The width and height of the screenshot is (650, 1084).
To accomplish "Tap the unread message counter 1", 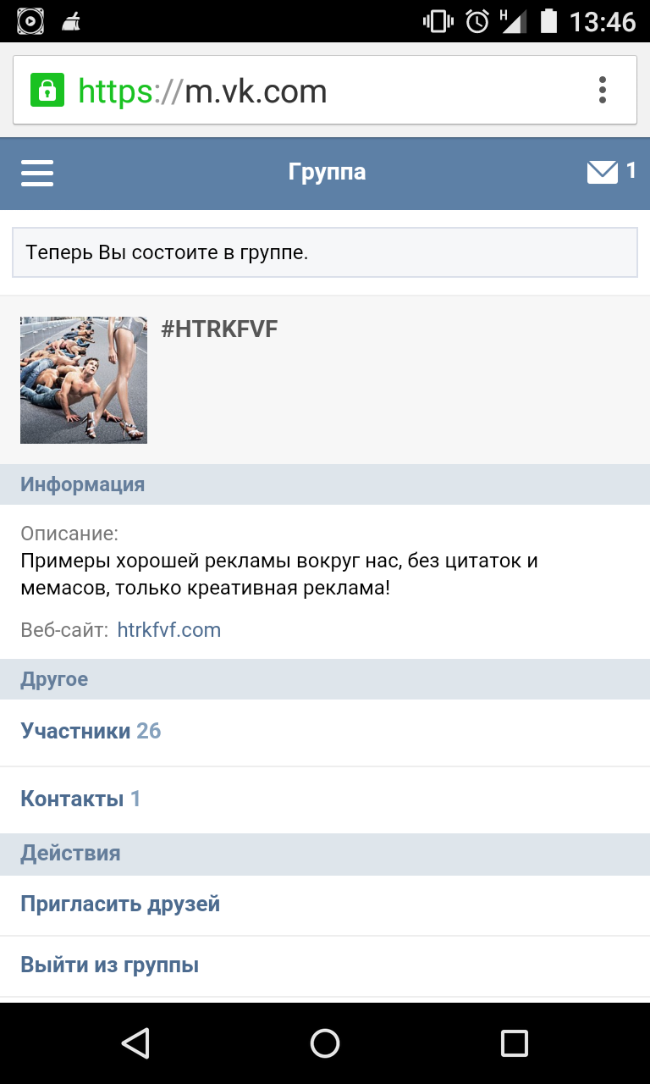I will pyautogui.click(x=631, y=171).
